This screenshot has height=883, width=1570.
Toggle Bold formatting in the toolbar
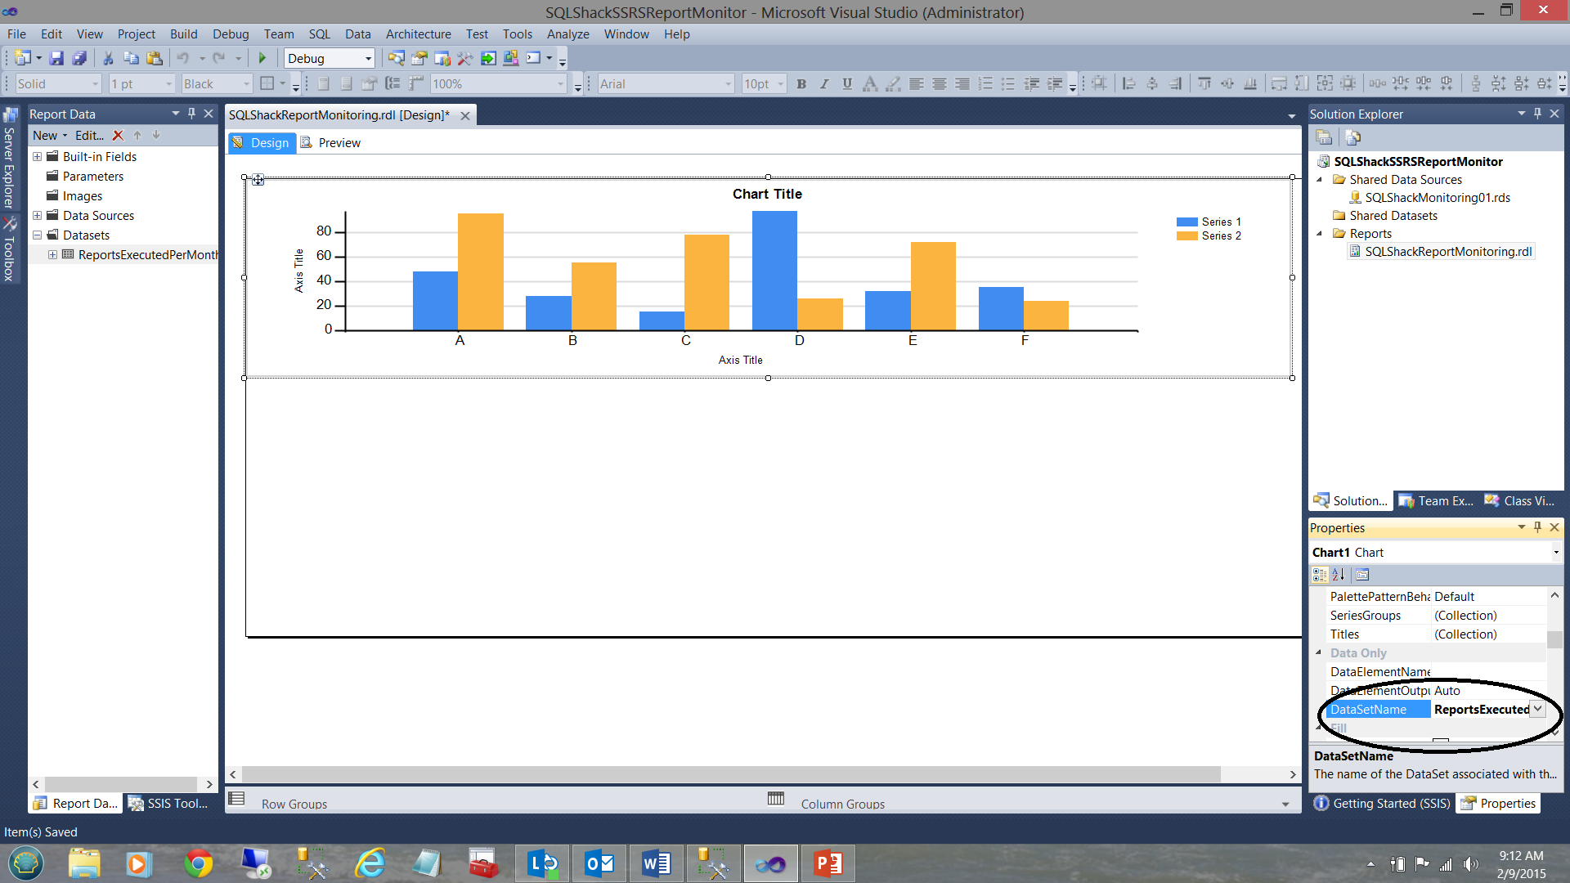[801, 83]
